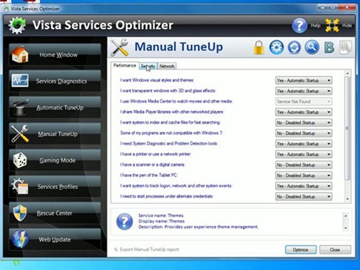Click 'Description: Provides user experience theme management' text
The image size is (360, 270).
(x=198, y=227)
